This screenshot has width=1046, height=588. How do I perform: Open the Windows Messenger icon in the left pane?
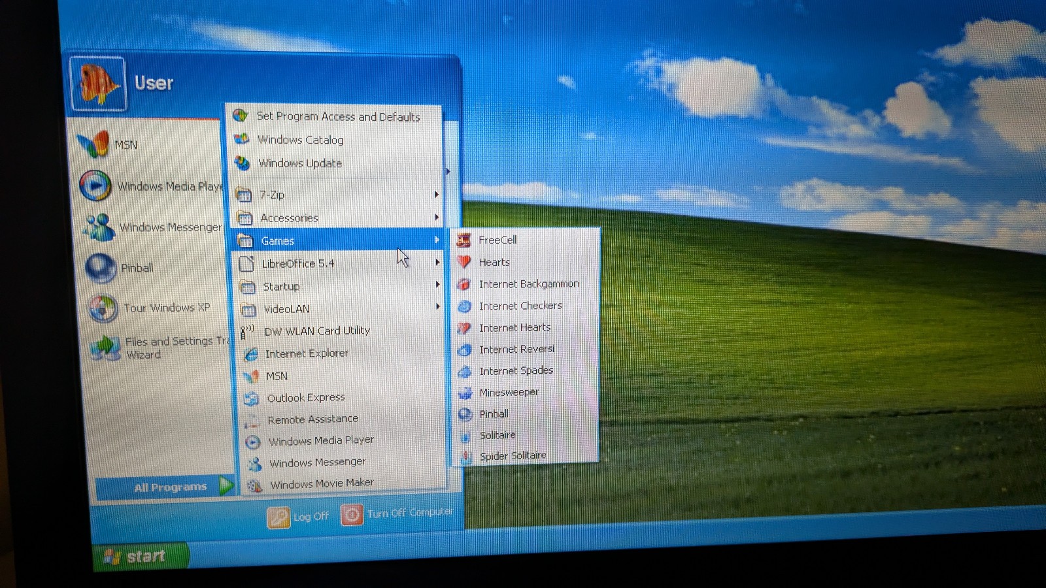pyautogui.click(x=99, y=227)
